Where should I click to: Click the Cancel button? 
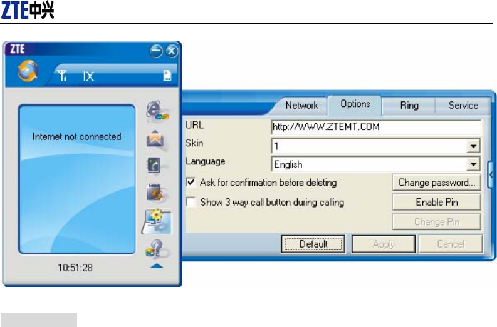451,244
